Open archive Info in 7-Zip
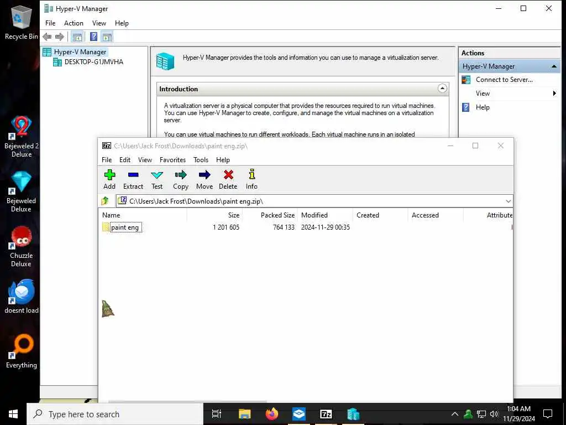The height and width of the screenshot is (425, 566). (251, 179)
